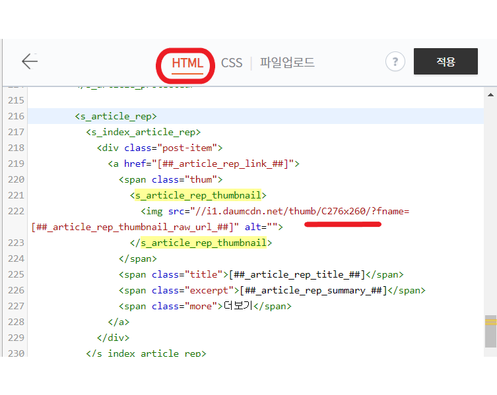Click line number 219 in gutter

point(16,164)
